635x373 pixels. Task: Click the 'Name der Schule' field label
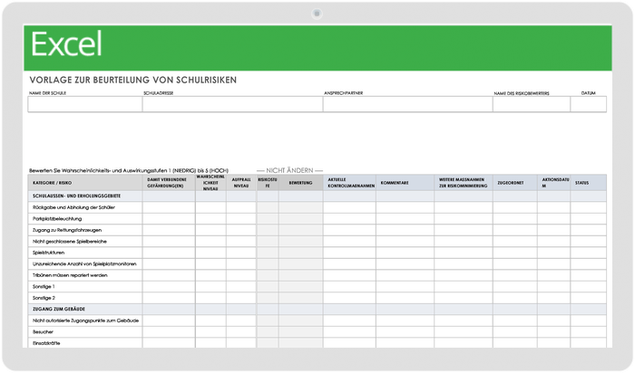click(x=47, y=93)
